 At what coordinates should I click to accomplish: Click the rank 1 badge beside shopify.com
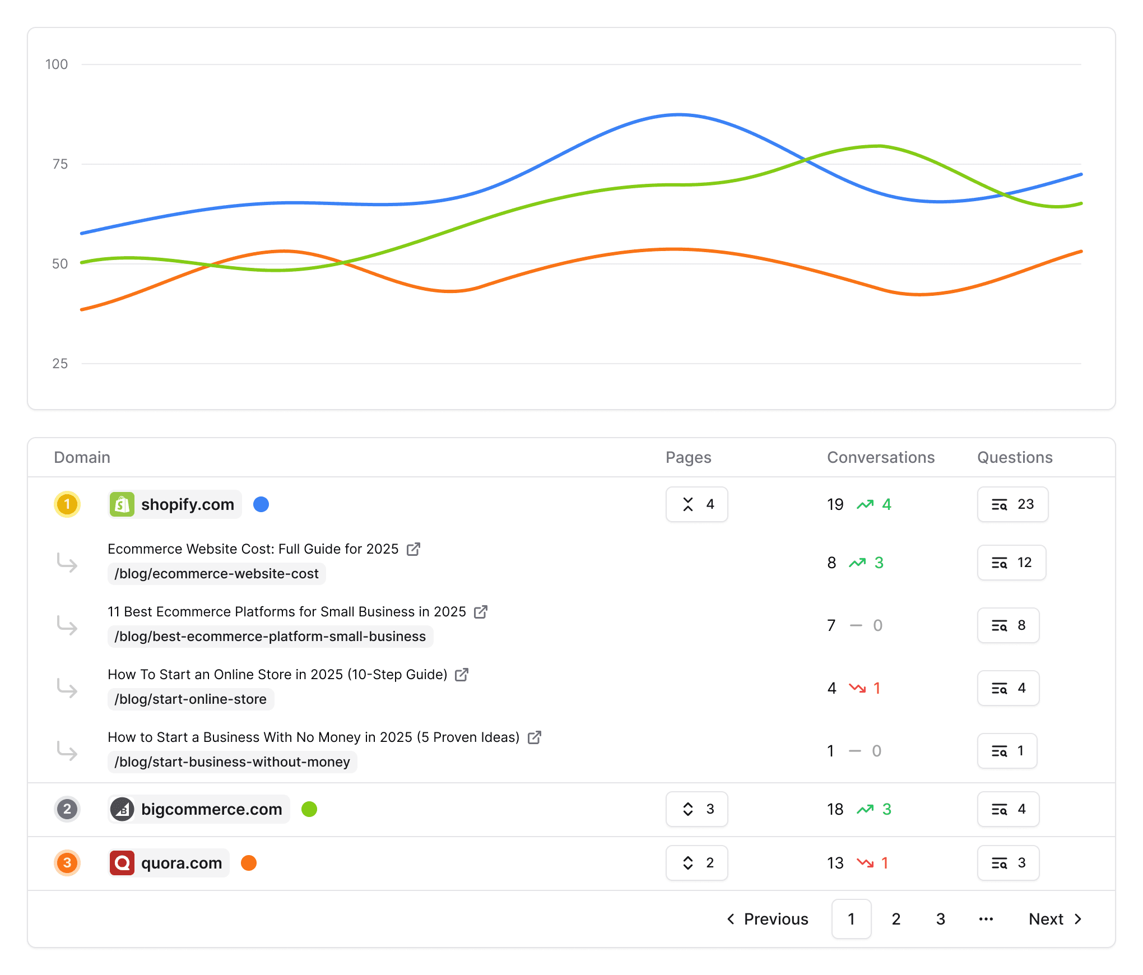point(67,504)
